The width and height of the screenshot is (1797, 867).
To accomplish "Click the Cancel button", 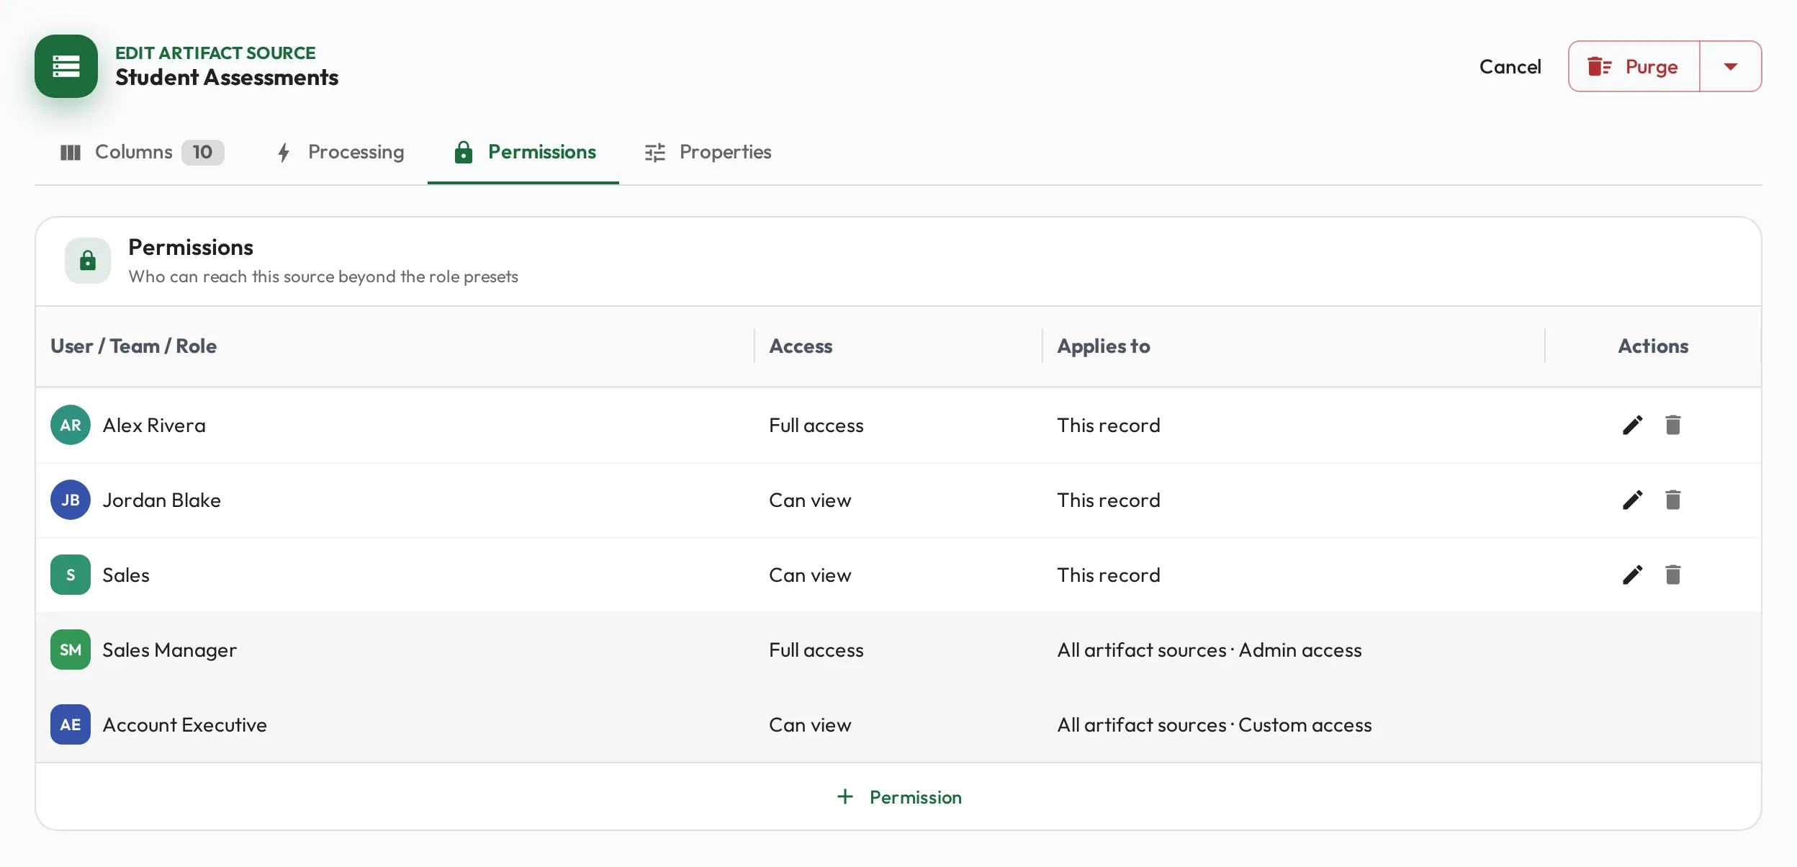I will click(x=1510, y=66).
